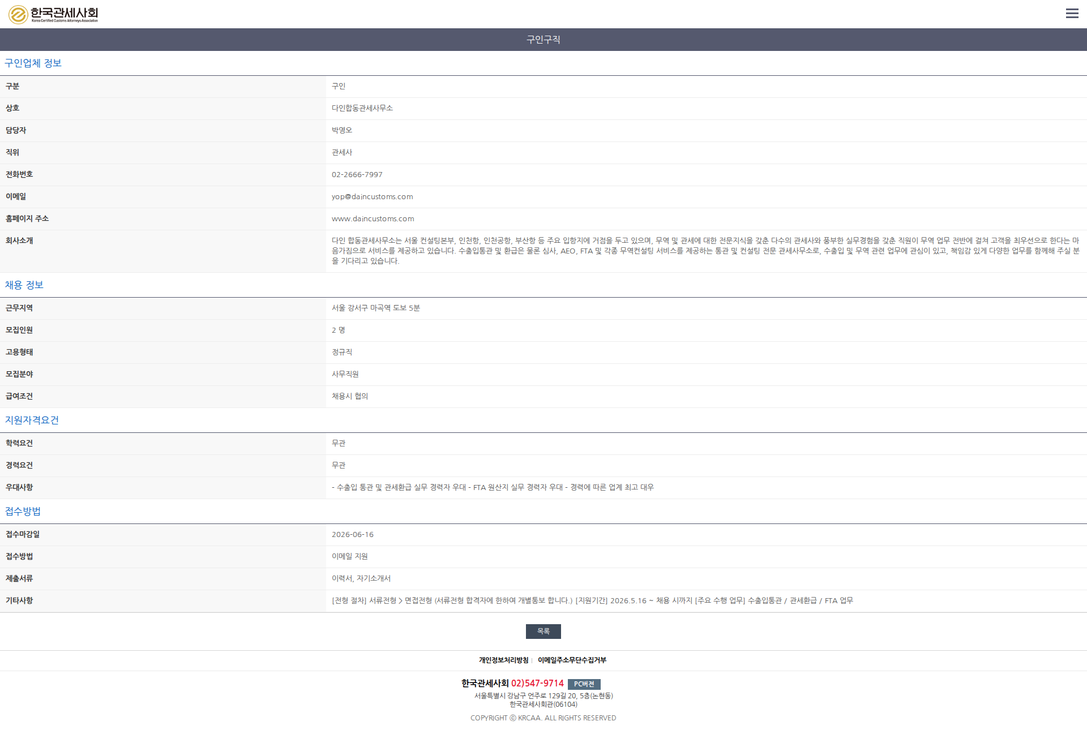The width and height of the screenshot is (1087, 730).
Task: Click the 접수마감일 row label
Action: pos(23,534)
